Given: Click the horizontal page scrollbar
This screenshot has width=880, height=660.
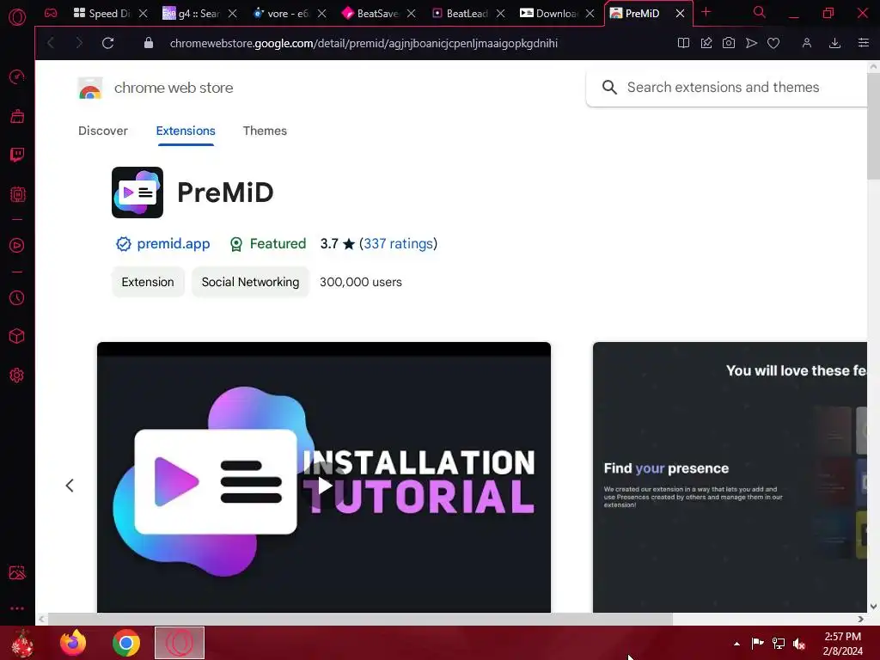Looking at the screenshot, I should pyautogui.click(x=360, y=619).
